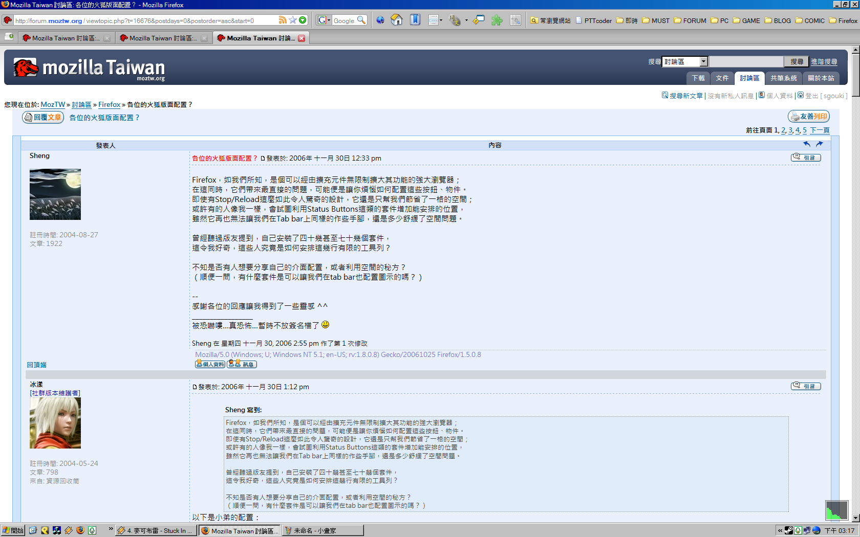Open the MUST bookmark folder
This screenshot has height=537, width=860.
656,21
